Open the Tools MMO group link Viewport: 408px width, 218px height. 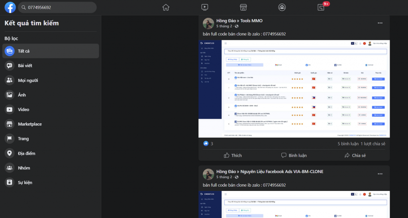click(251, 21)
